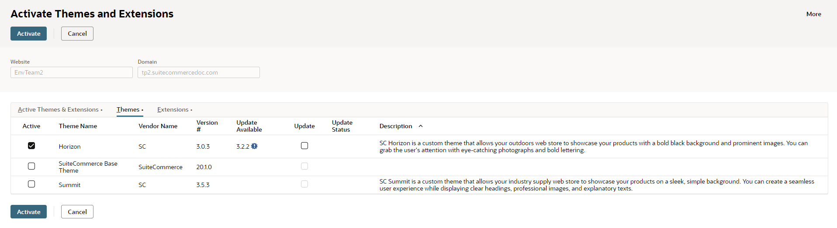This screenshot has width=837, height=228.
Task: Click the SC Horizon description text
Action: tap(594, 146)
